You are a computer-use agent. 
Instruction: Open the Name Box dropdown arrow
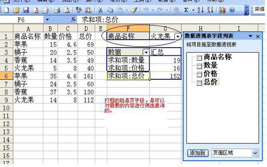click(47, 20)
